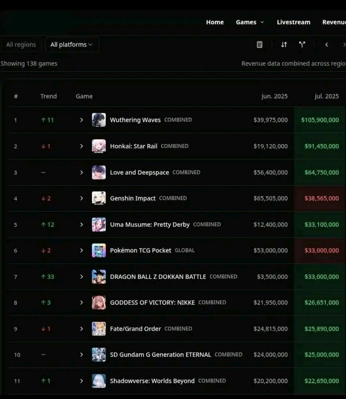Click the Genshin Impact game name
346x399 pixels.
(x=133, y=198)
